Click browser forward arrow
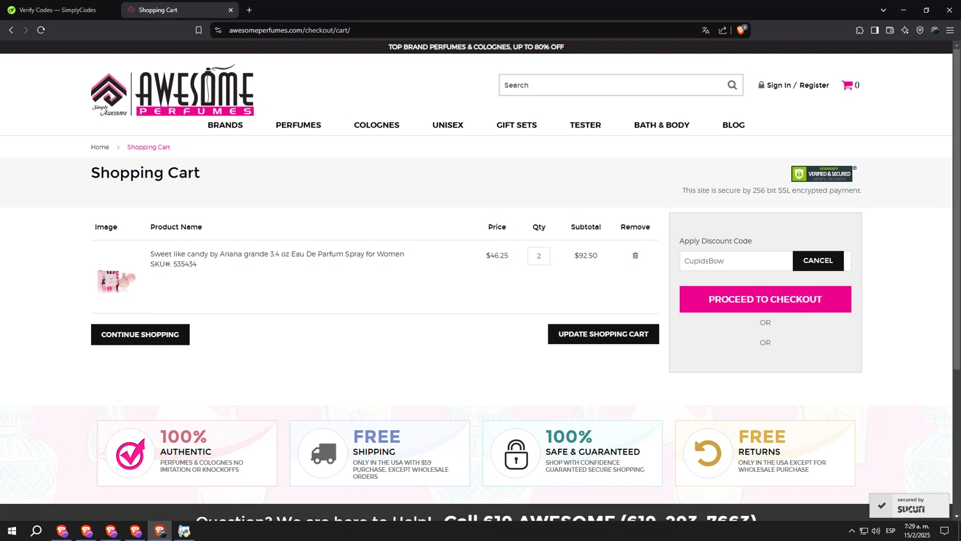The height and width of the screenshot is (541, 961). click(x=26, y=30)
